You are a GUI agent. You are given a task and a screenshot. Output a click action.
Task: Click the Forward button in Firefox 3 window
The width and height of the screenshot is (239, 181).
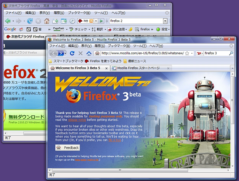61,53
